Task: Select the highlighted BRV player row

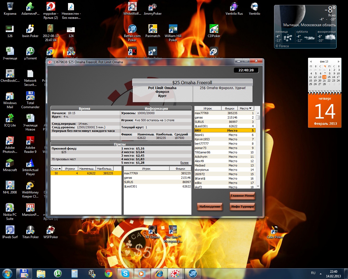Action: (x=225, y=131)
